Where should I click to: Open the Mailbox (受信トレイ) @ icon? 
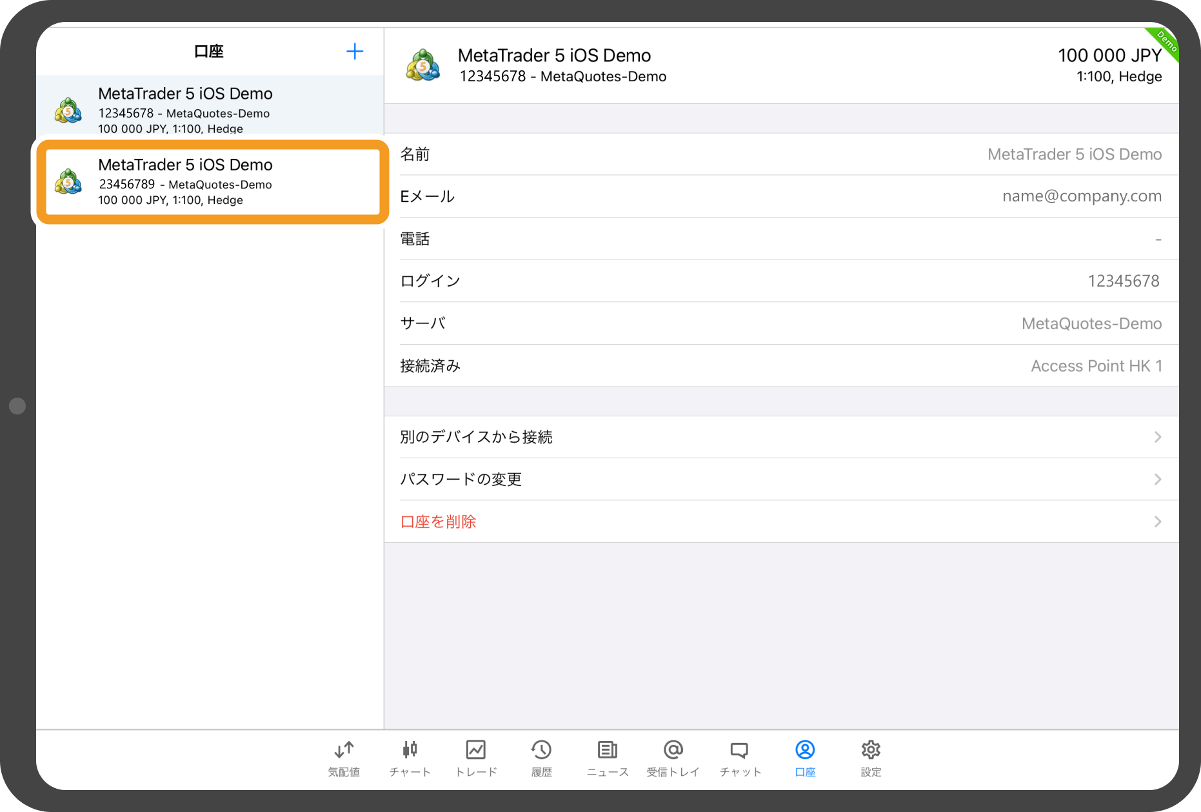click(x=673, y=750)
